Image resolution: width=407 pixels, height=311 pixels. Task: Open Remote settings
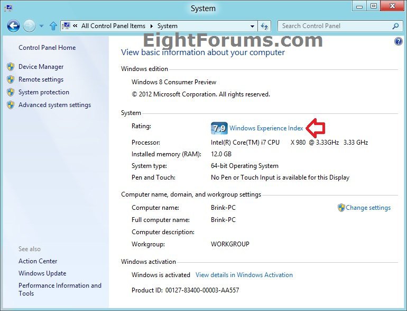point(41,79)
